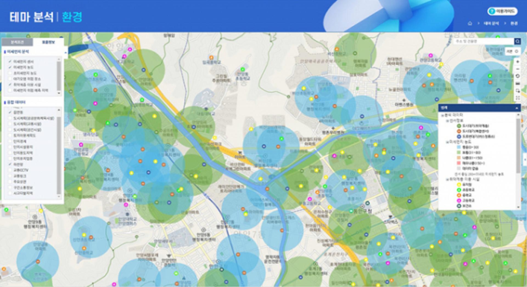Screen dimensions: 527x287
Task: Enable 교통CCTV layer
Action: point(10,170)
